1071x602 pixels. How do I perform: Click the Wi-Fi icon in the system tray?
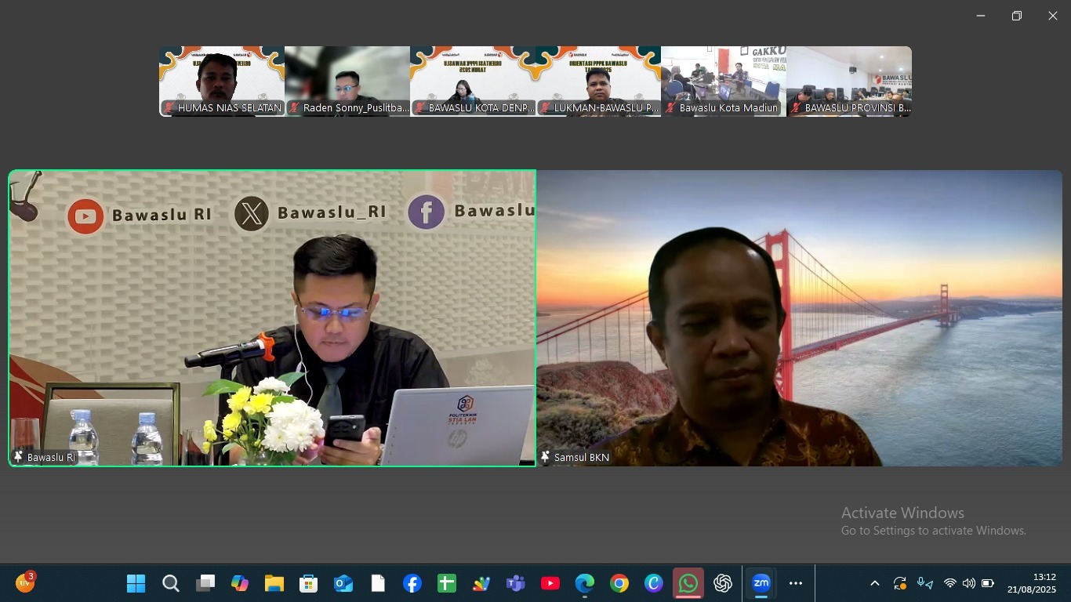point(949,583)
